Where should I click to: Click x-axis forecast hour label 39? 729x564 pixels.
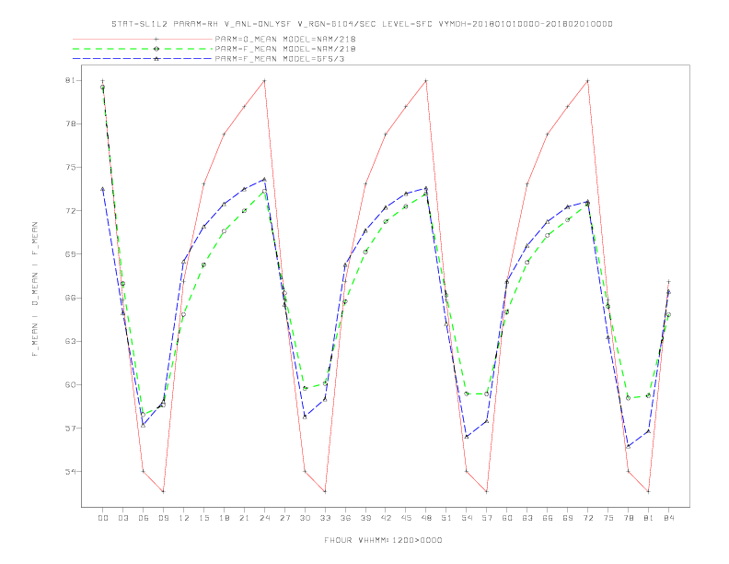tap(365, 518)
